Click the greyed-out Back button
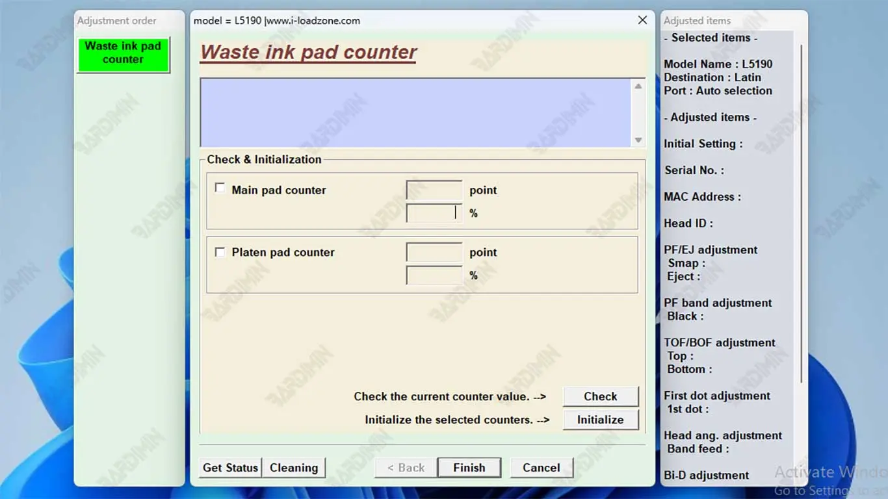 tap(406, 468)
